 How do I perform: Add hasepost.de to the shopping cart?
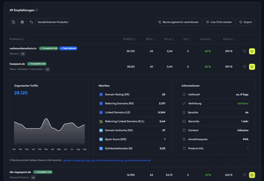click(252, 67)
